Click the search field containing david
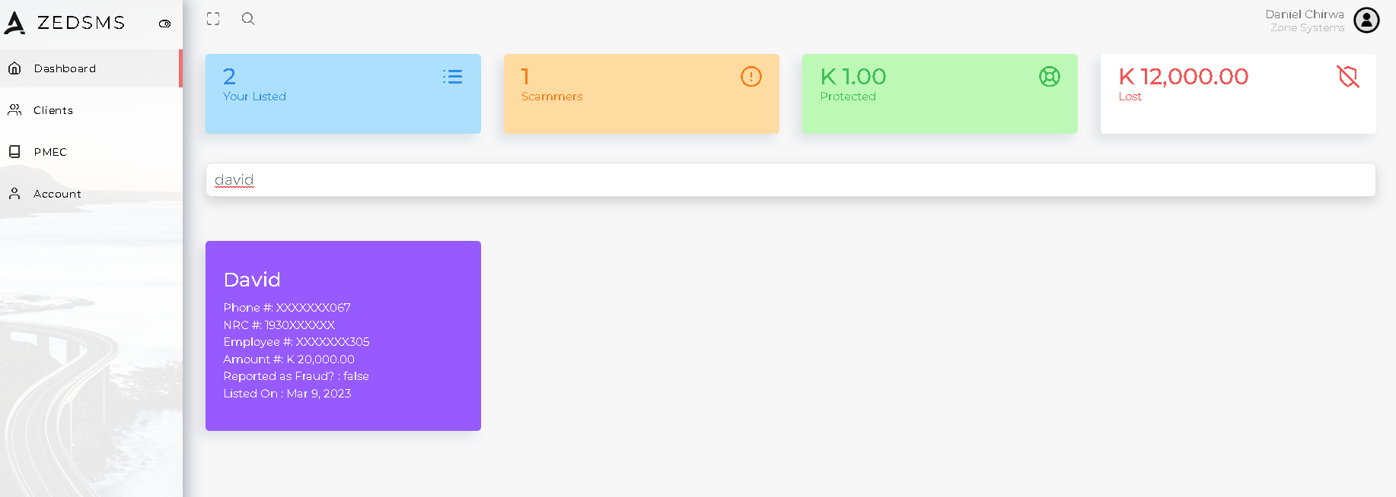 coord(790,180)
